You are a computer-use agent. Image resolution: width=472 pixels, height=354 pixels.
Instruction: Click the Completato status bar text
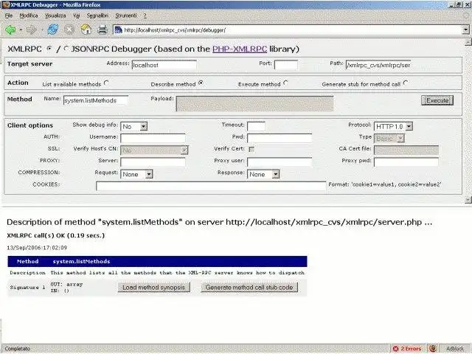[18, 349]
